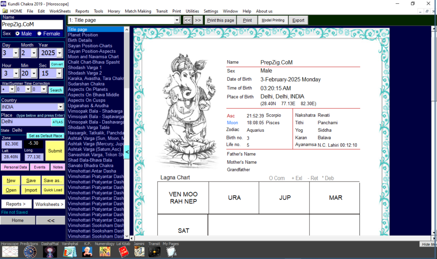Image resolution: width=437 pixels, height=259 pixels.
Task: Click the Notes button
Action: coord(58,167)
